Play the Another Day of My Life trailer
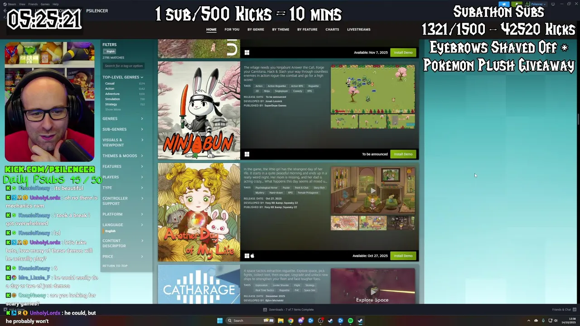Image resolution: width=580 pixels, height=326 pixels. click(x=372, y=191)
